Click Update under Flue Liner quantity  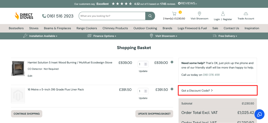click(x=143, y=98)
